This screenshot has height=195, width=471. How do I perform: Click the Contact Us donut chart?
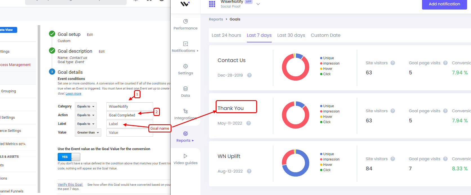tap(296, 67)
